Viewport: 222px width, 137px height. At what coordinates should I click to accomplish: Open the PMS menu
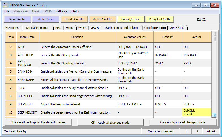48,11
